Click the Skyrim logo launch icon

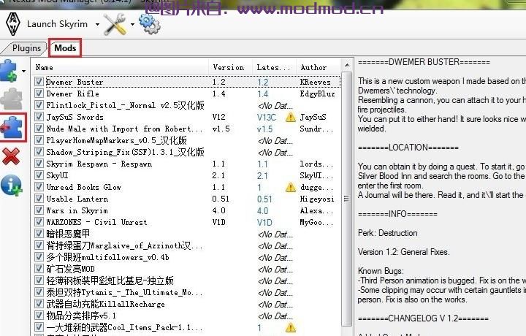tap(12, 24)
